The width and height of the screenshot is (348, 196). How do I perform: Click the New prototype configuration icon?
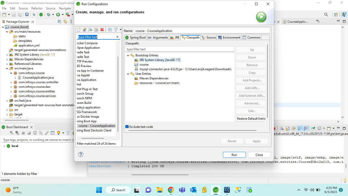tap(85, 30)
